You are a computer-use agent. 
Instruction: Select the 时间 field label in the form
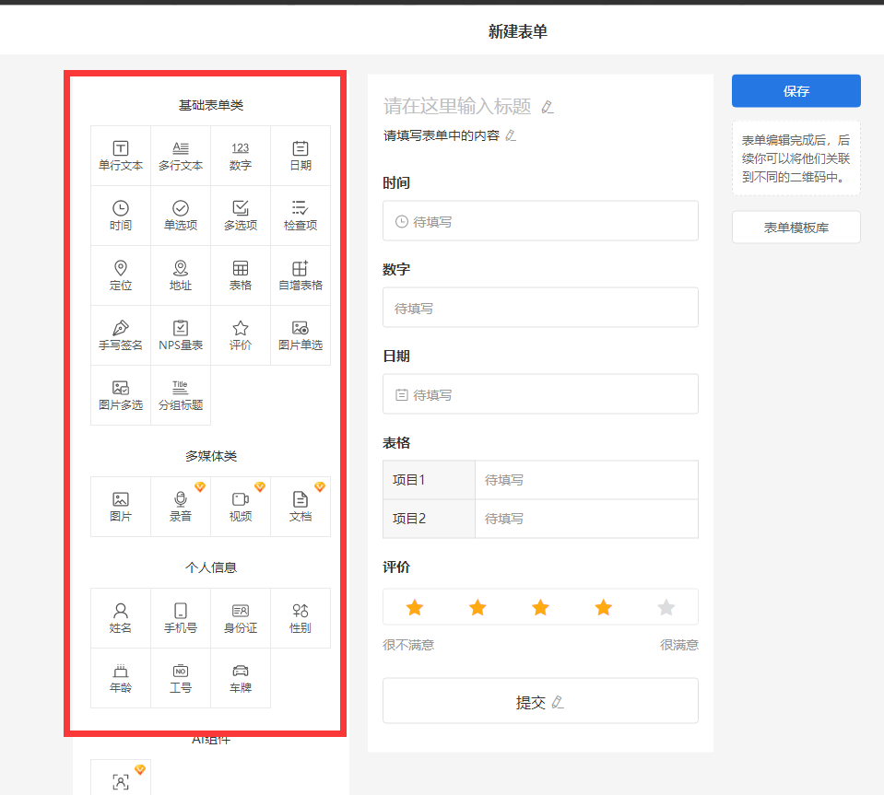396,183
